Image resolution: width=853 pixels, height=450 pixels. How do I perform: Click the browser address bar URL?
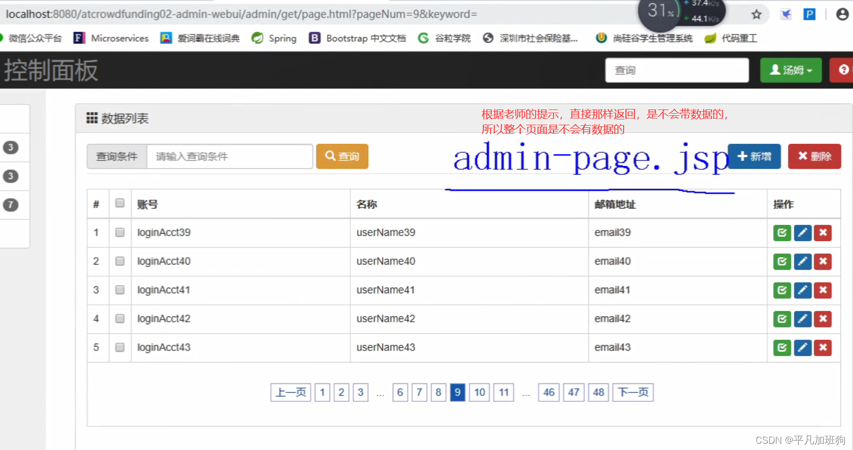(241, 14)
